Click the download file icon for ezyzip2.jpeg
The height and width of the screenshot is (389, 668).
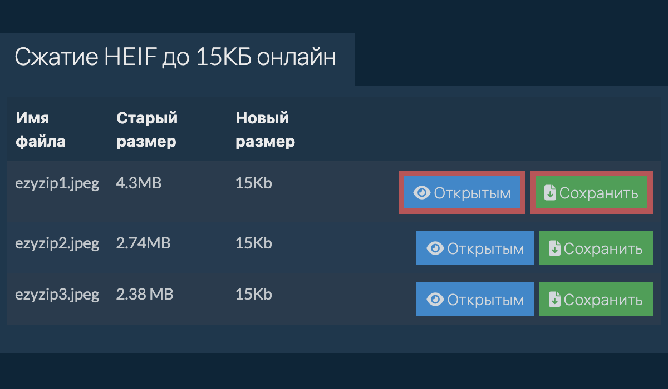click(554, 248)
